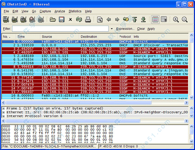Screen dimensions: 195x150
Task: Sort packets by No. column
Action: [x=9, y=37]
